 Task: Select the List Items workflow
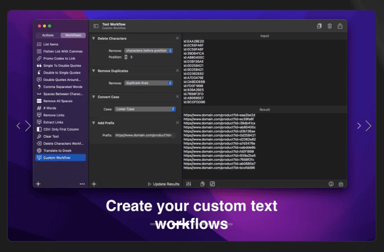click(x=61, y=44)
